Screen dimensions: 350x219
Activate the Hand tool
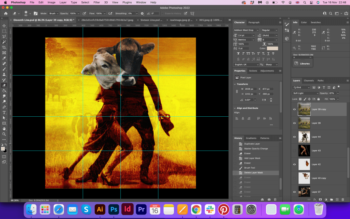(x=4, y=129)
